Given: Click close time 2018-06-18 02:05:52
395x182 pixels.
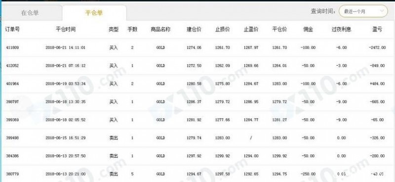Looking at the screenshot, I should 66,120.
